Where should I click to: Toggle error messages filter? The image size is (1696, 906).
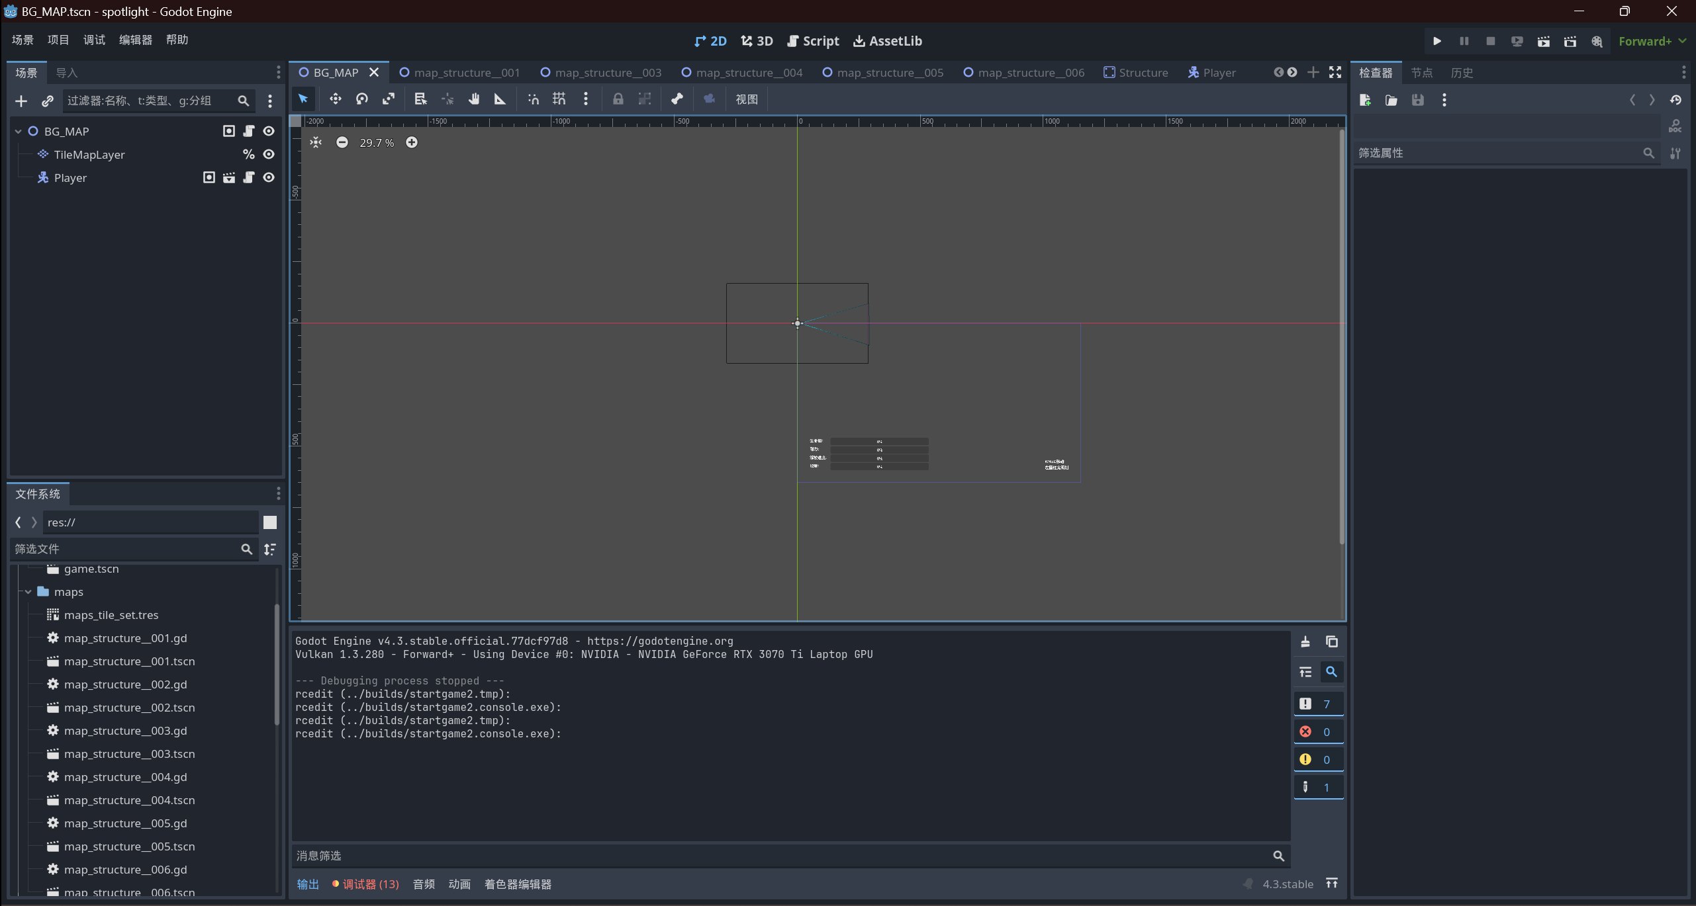pos(1319,732)
